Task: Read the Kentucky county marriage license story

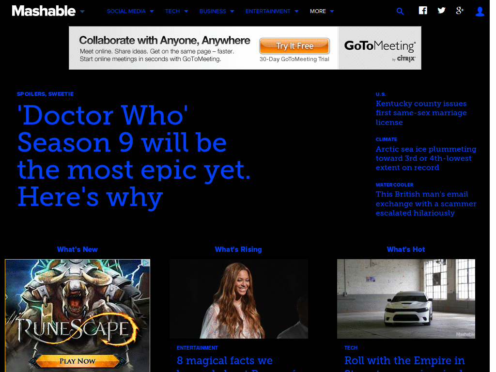Action: 421,113
